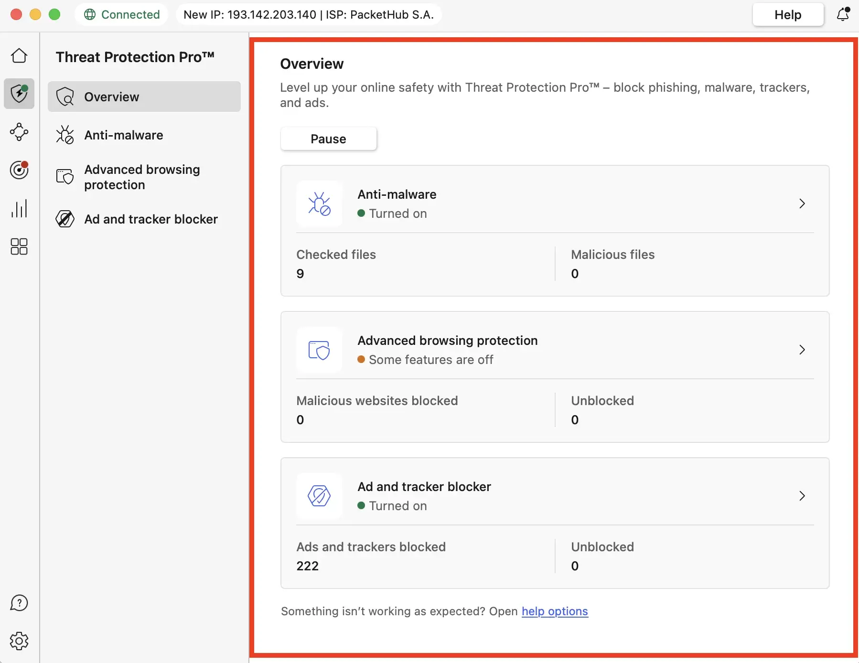Click the Connected status indicator
Screen dimensions: 859x663
pyautogui.click(x=122, y=14)
